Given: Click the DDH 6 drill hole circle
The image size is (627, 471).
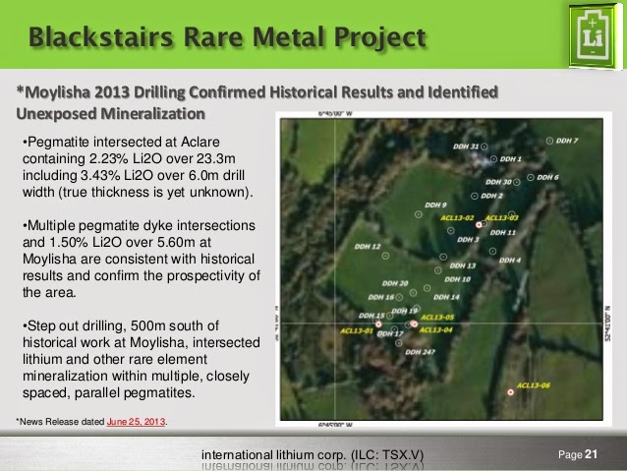Looking at the screenshot, I should pos(531,177).
